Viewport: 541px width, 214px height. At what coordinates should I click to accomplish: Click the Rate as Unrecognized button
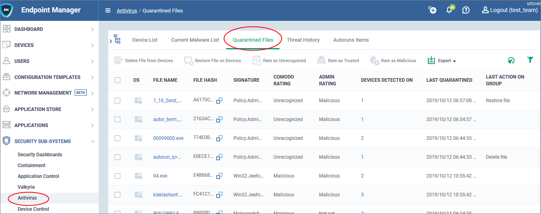[279, 61]
